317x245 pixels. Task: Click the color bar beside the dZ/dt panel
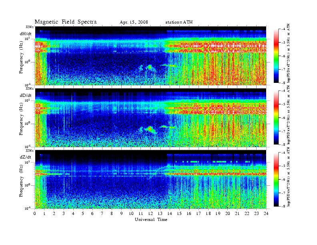coord(276,179)
